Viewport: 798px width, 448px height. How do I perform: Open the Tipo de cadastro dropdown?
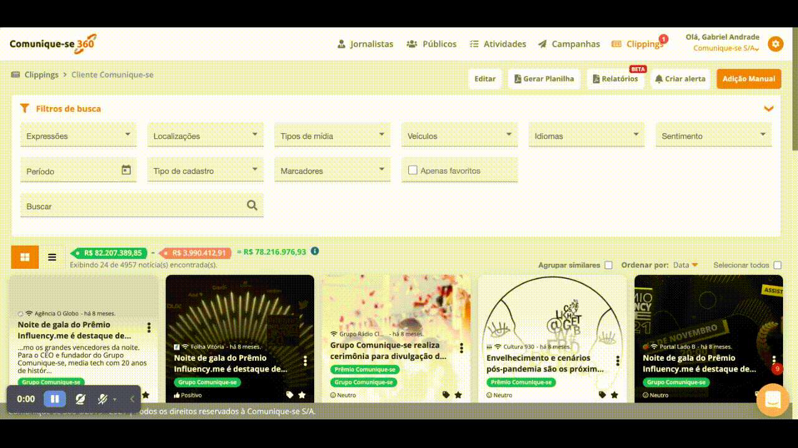tap(206, 170)
